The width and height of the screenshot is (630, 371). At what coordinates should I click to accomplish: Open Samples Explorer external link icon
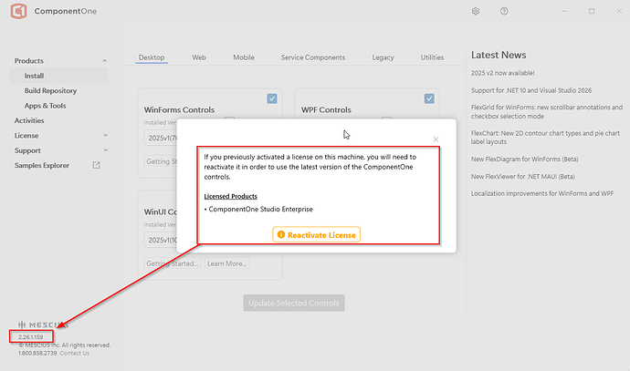[97, 165]
